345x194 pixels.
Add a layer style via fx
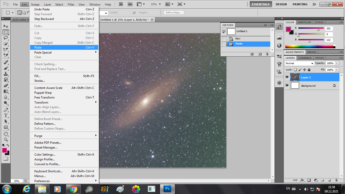(x=302, y=180)
